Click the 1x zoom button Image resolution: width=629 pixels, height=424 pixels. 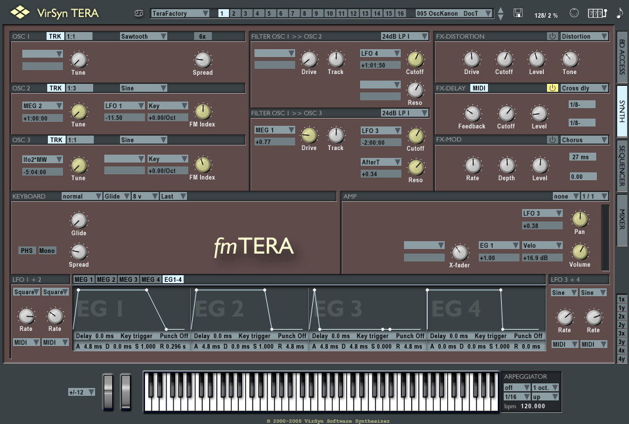click(621, 299)
